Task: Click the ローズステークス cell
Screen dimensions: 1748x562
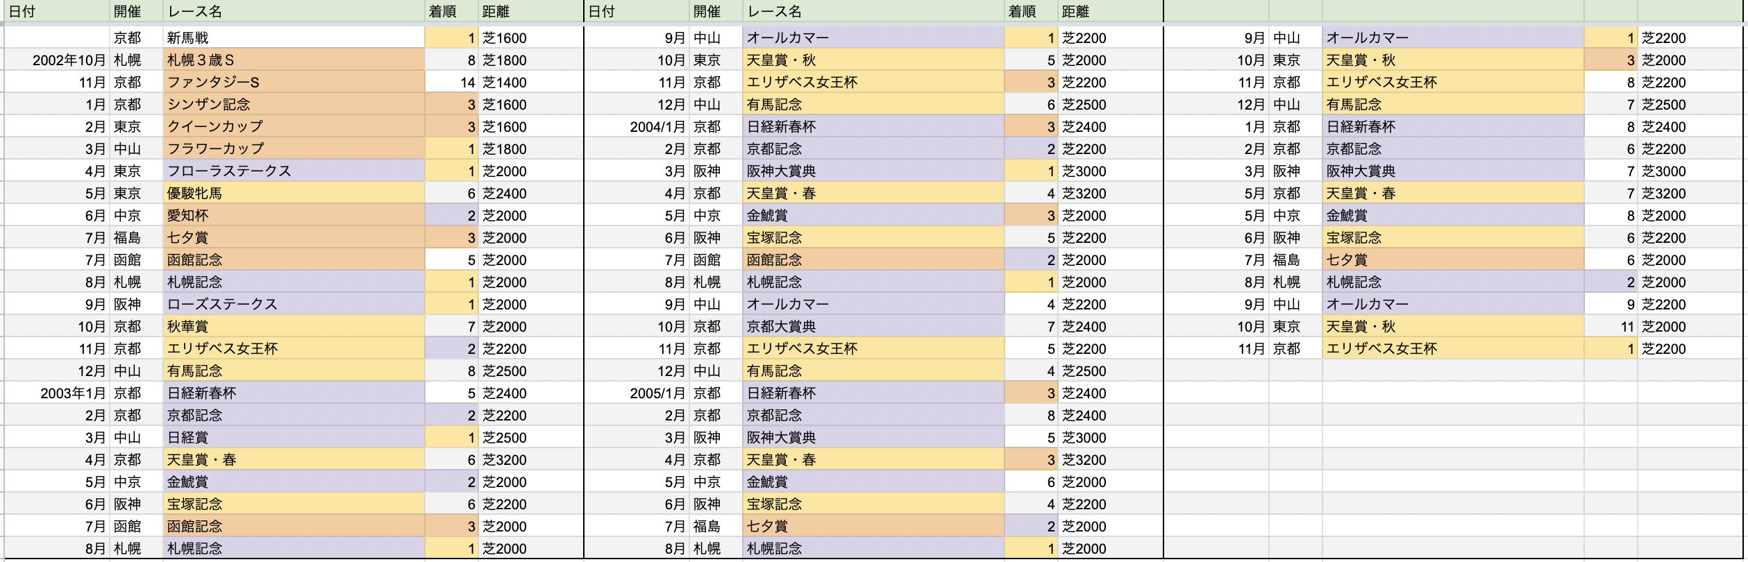Action: pos(293,305)
